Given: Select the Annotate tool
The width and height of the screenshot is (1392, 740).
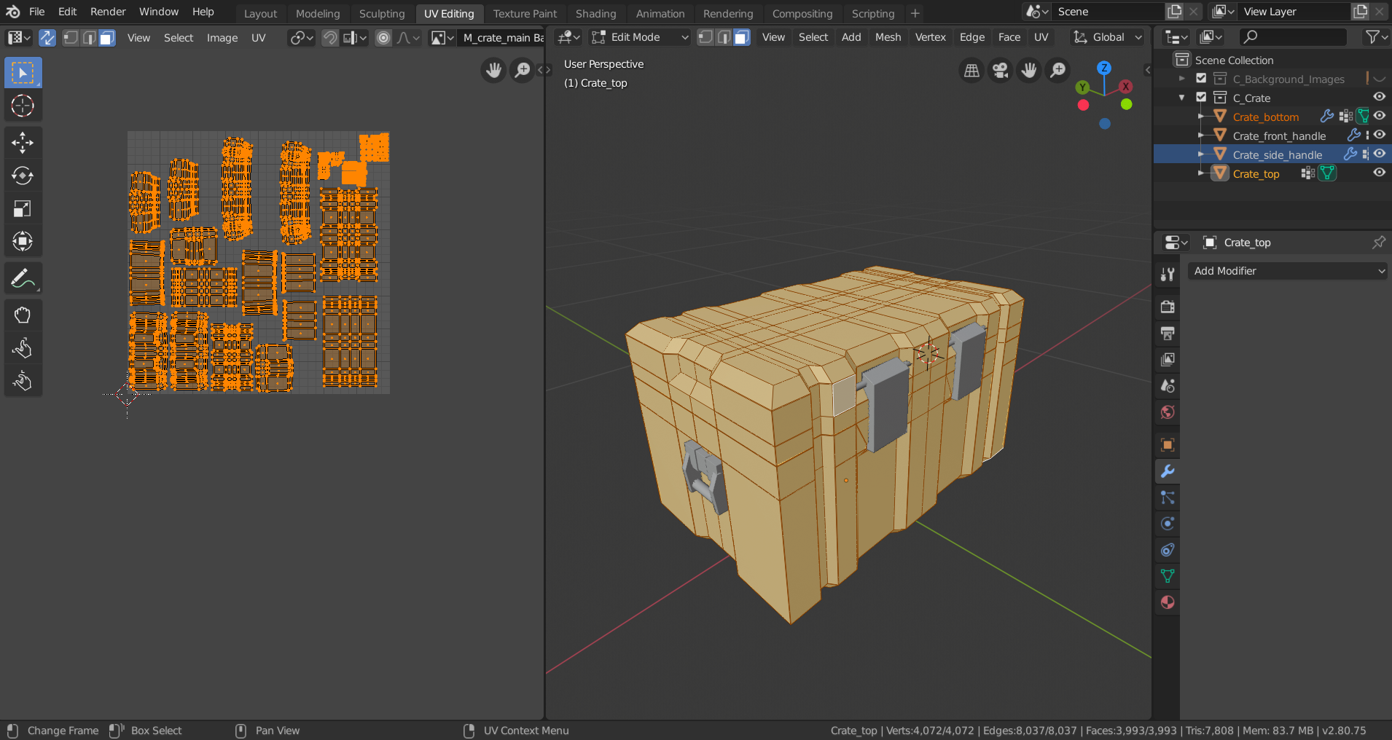Looking at the screenshot, I should (x=23, y=279).
